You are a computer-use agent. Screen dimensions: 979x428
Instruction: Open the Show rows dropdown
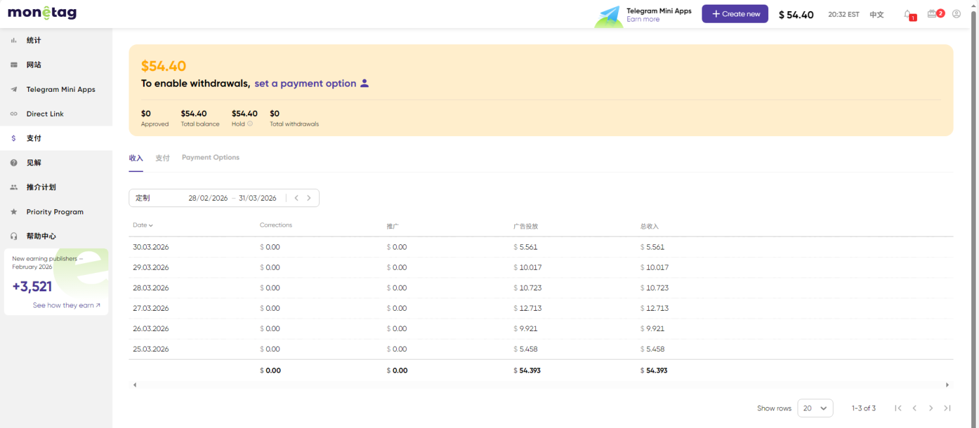click(815, 408)
